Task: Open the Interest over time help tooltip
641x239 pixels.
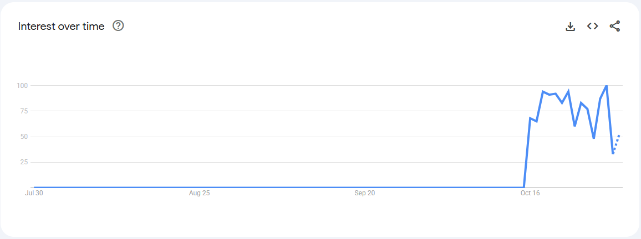Action: 118,26
